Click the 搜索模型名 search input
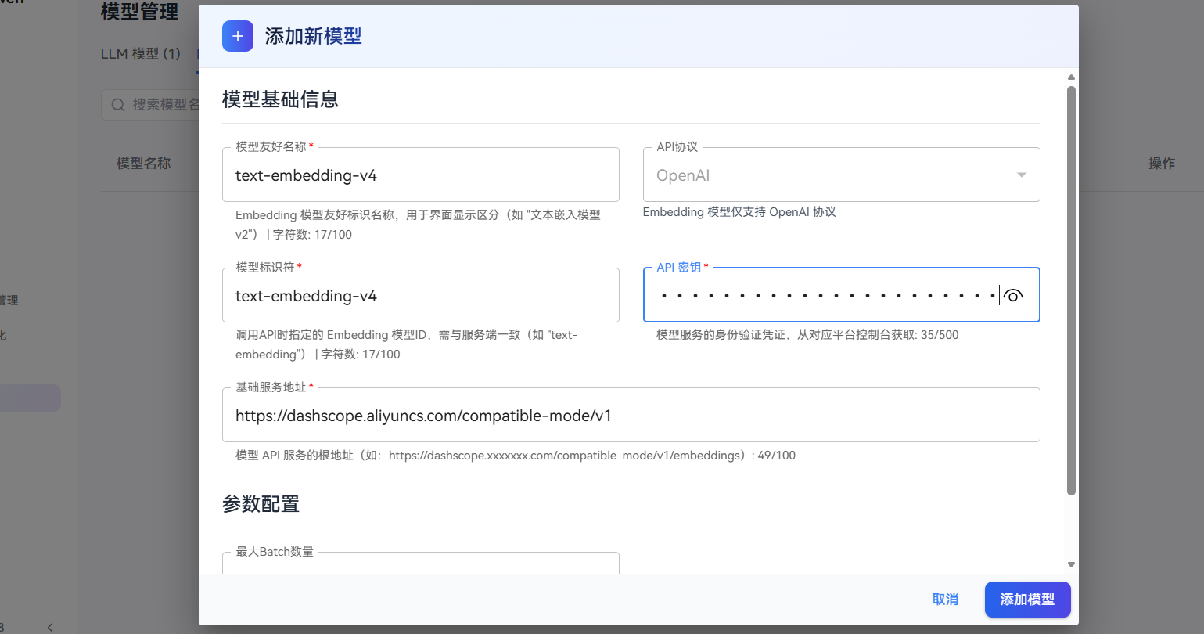The image size is (1204, 634). [x=164, y=104]
